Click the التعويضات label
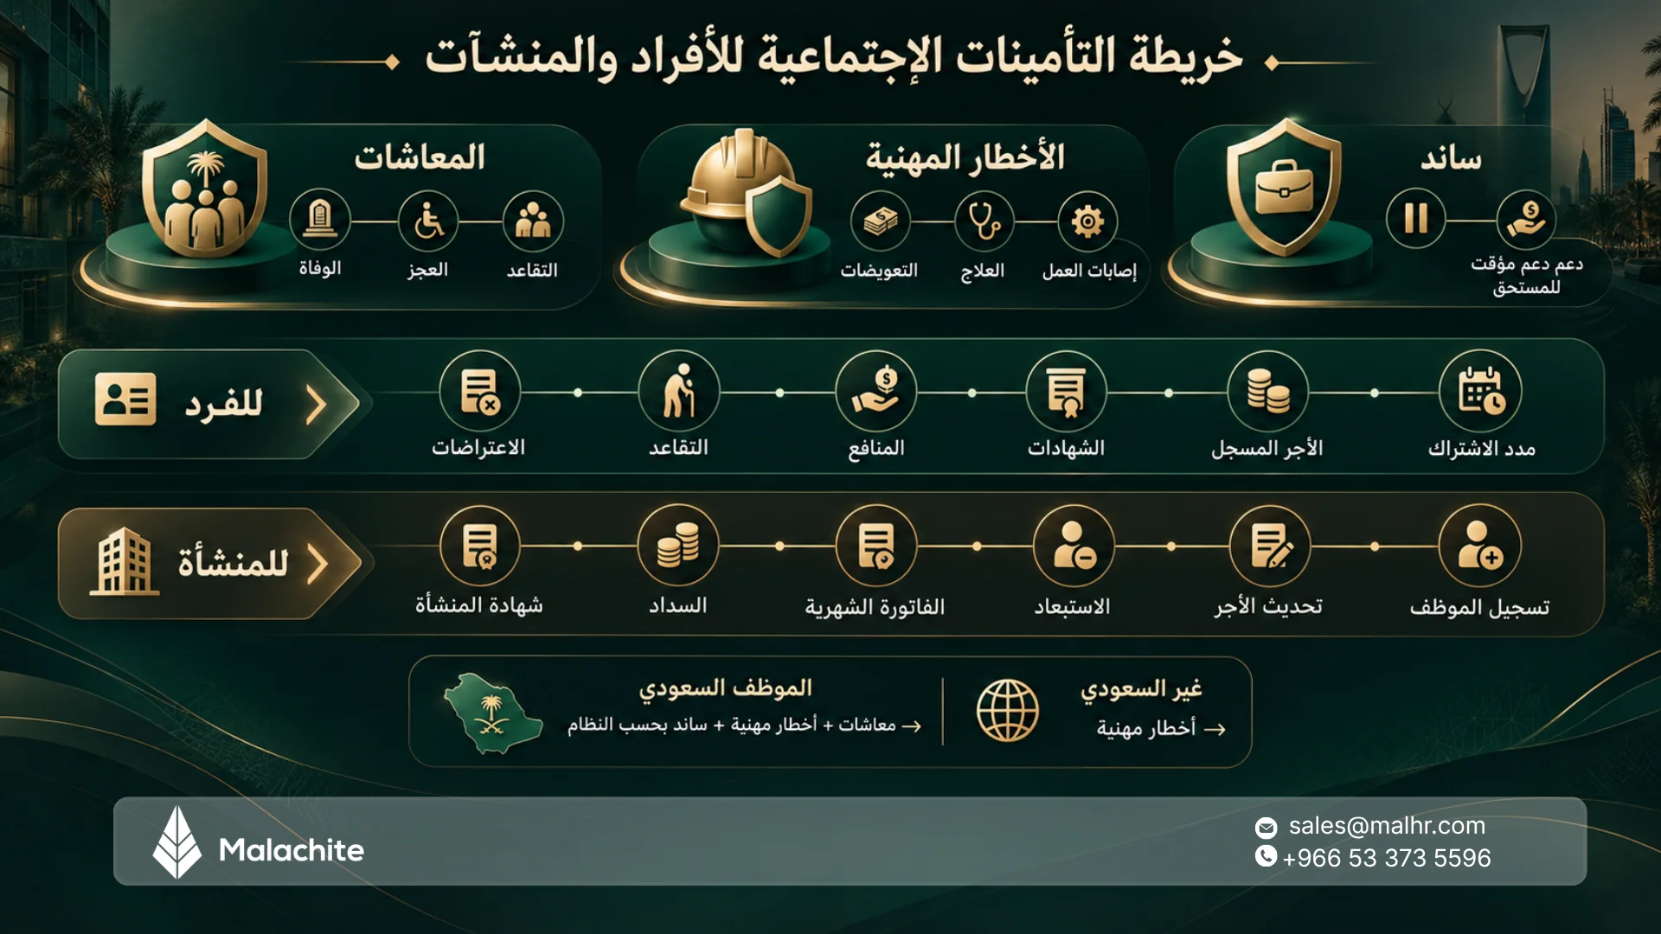The height and width of the screenshot is (934, 1661). click(879, 271)
